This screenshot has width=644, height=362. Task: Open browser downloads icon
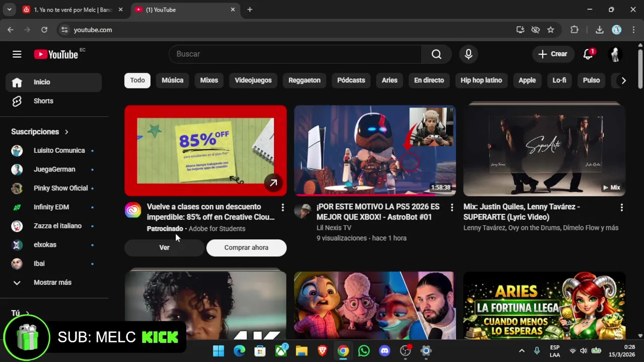(x=599, y=30)
